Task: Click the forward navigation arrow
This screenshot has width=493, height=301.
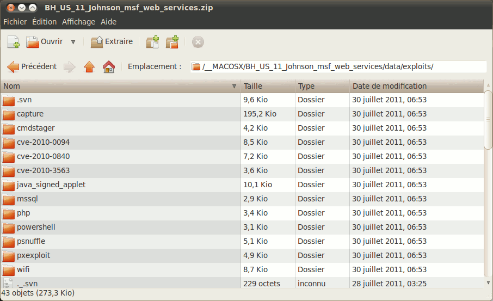Action: (70, 66)
